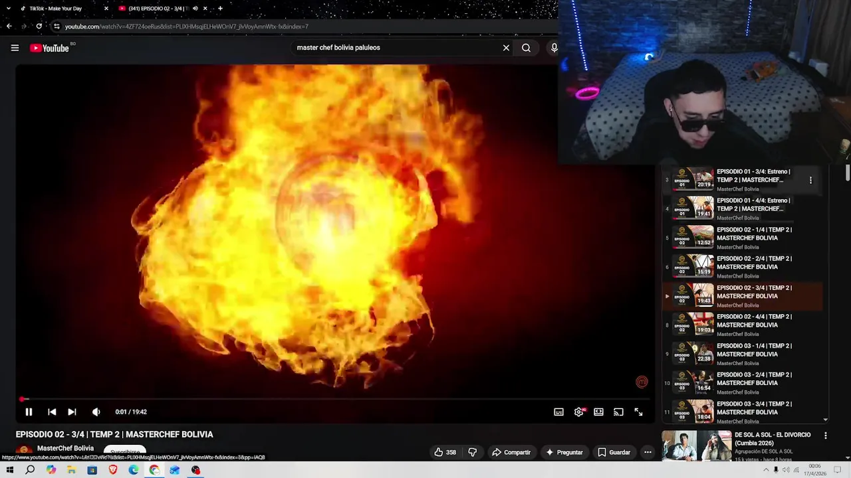Cast video to a TV
Viewport: 851px width, 478px height.
[618, 412]
